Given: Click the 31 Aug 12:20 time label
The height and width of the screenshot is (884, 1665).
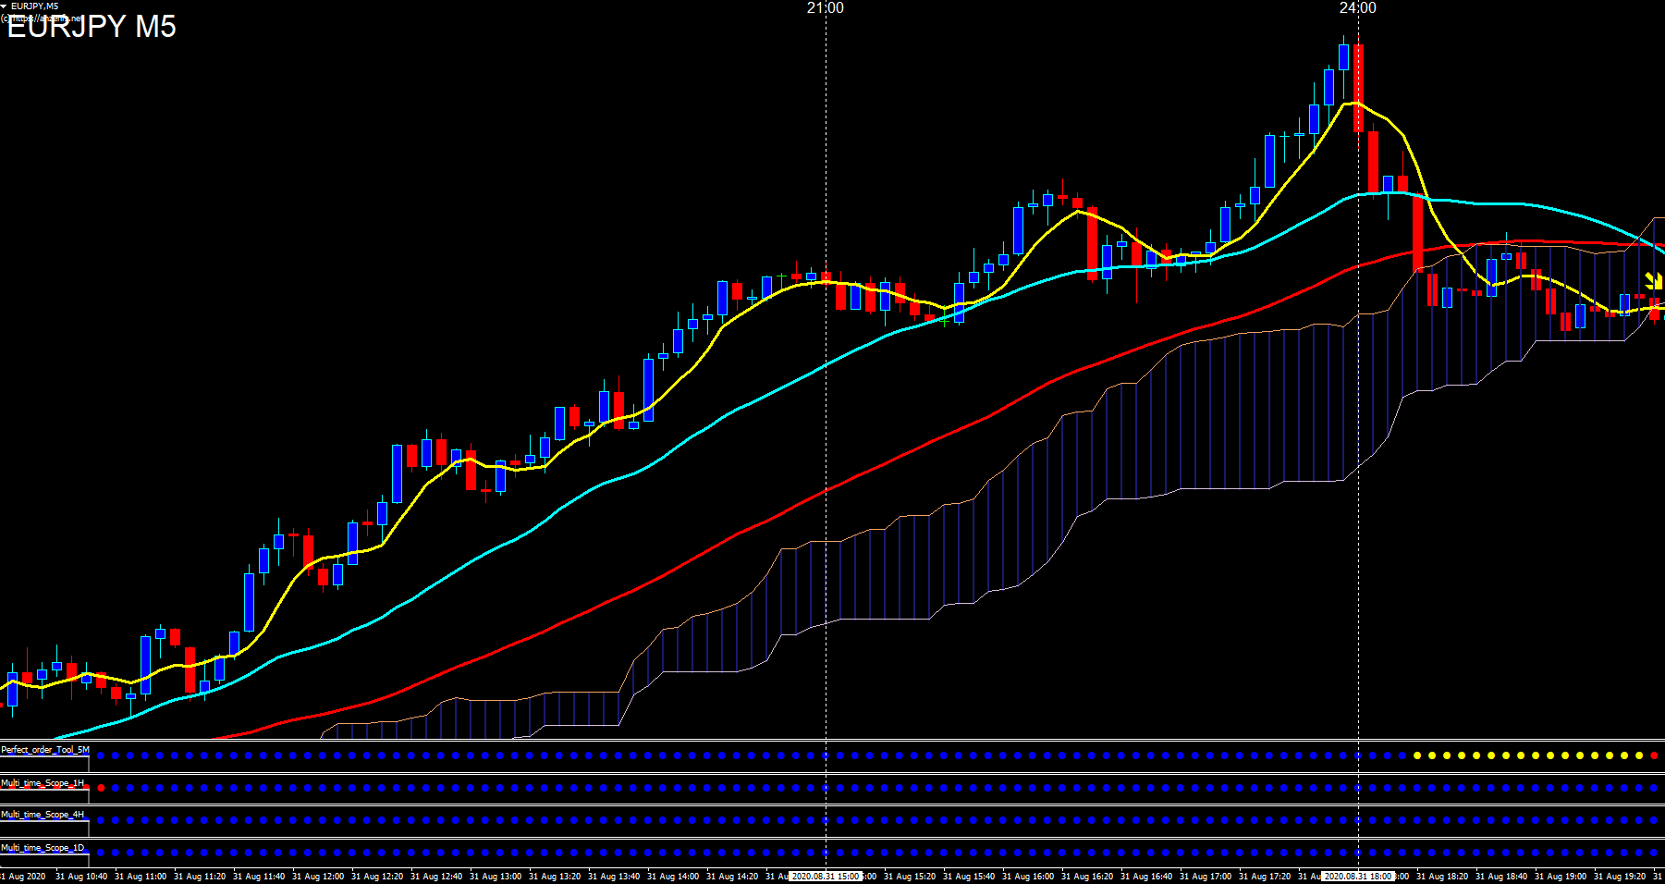Looking at the screenshot, I should (x=377, y=877).
